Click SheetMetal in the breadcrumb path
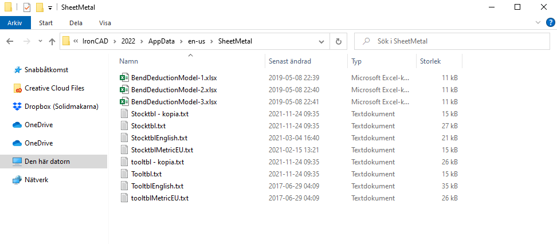The width and height of the screenshot is (557, 244). tap(235, 41)
